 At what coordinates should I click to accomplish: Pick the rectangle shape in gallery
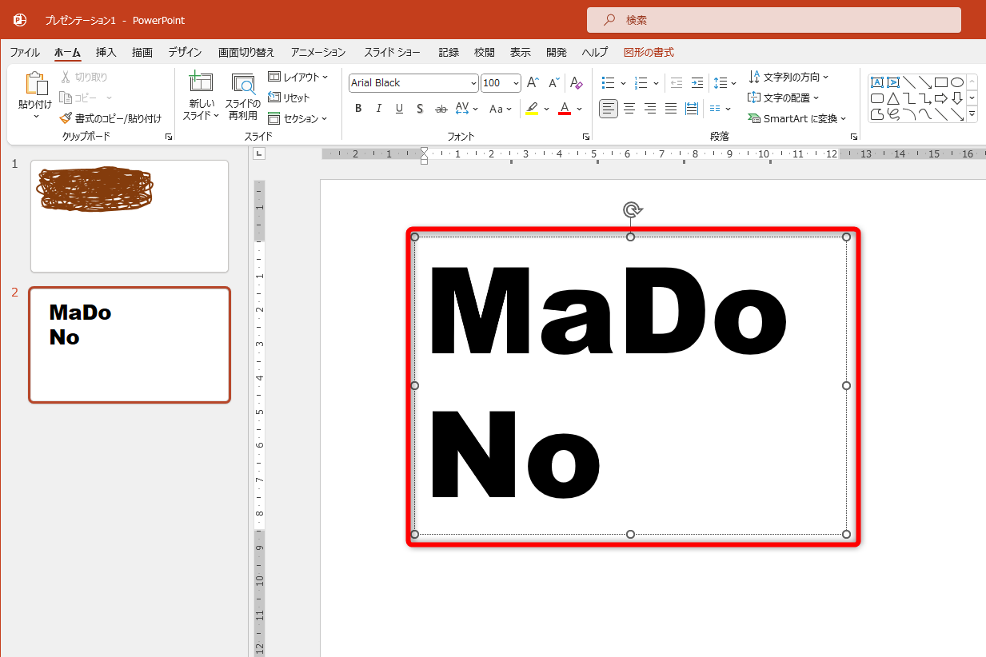pyautogui.click(x=941, y=82)
